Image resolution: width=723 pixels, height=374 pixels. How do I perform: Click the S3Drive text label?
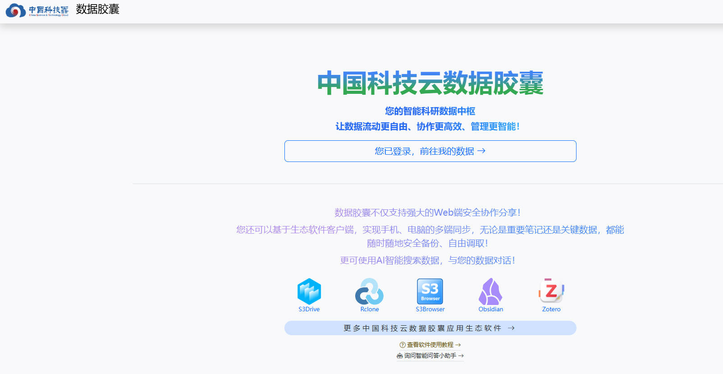(x=309, y=309)
